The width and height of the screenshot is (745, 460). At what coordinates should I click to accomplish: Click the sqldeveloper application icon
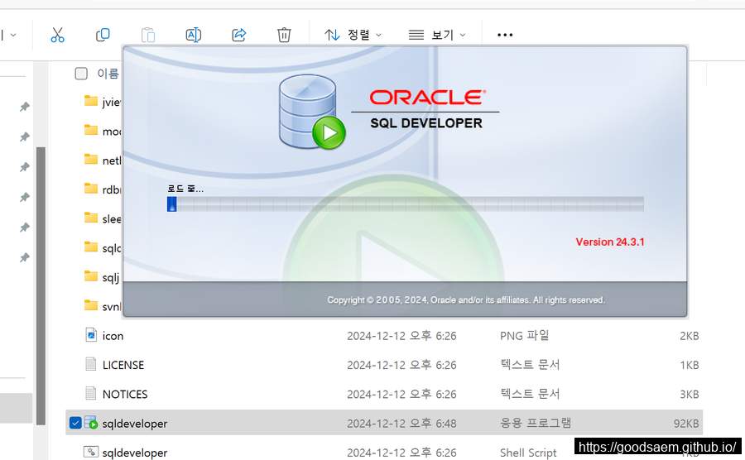point(91,423)
